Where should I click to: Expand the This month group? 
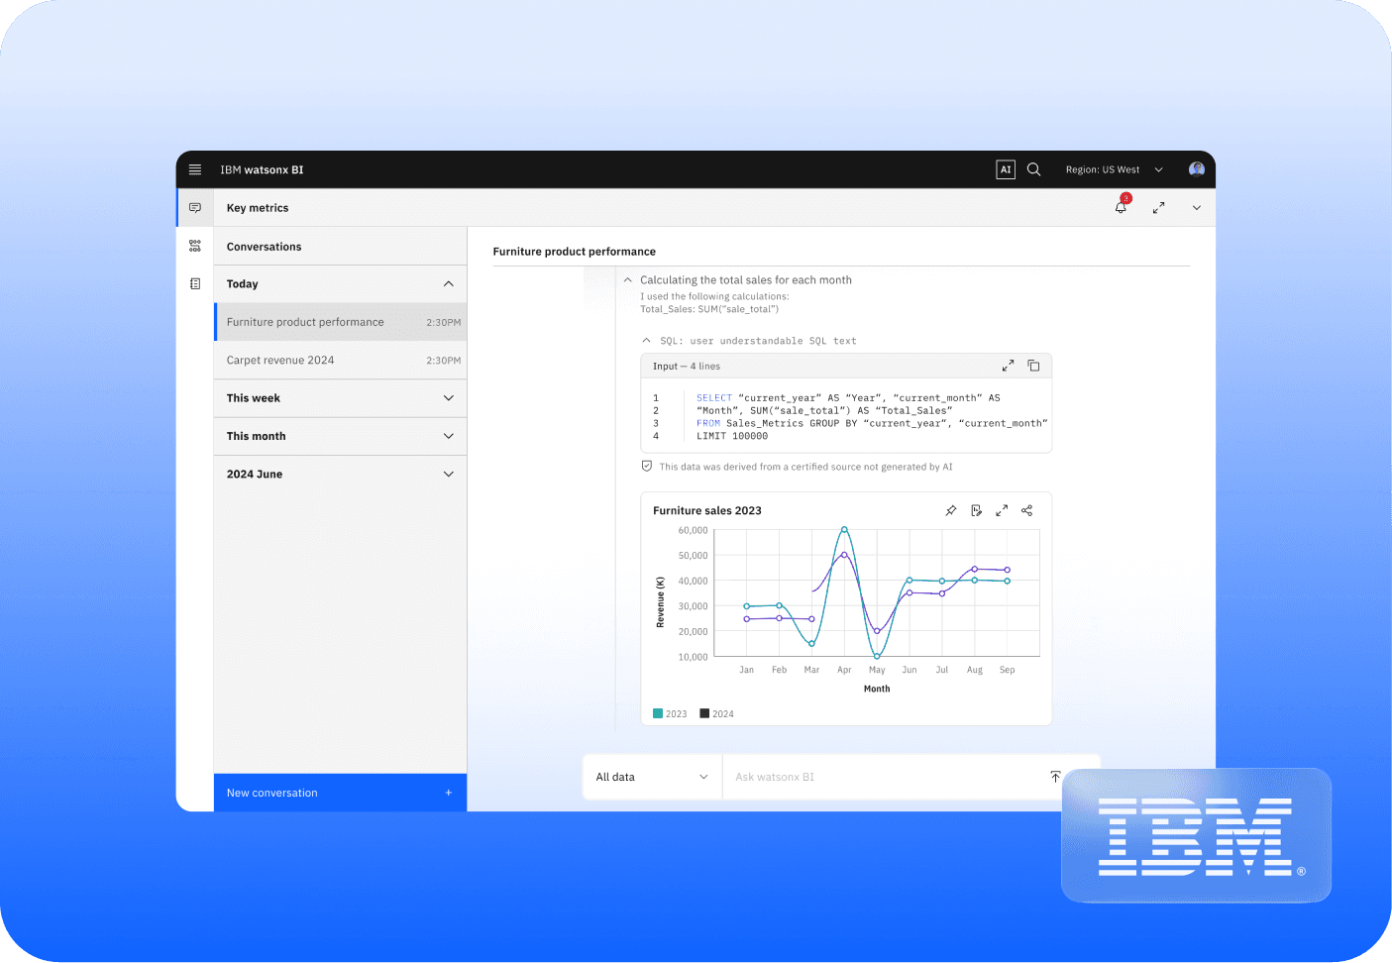pos(449,436)
